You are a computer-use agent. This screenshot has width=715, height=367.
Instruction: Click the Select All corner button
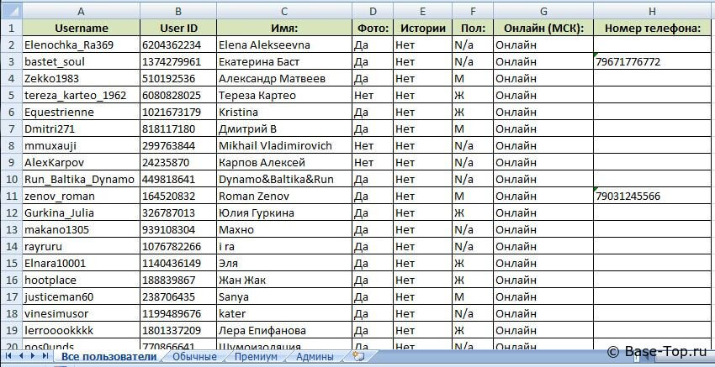coord(10,10)
